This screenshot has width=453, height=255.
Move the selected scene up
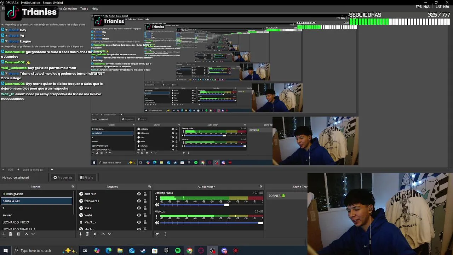click(26, 234)
